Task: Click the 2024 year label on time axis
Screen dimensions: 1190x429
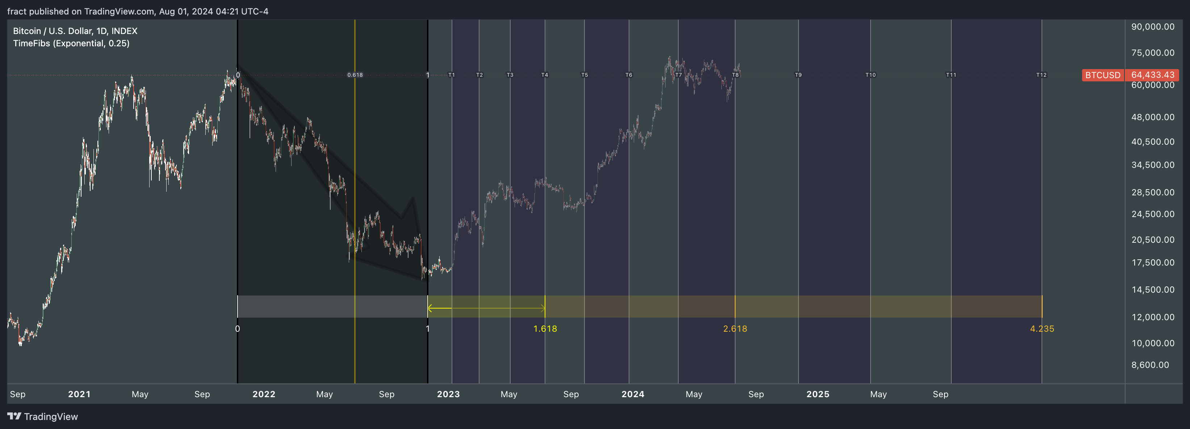Action: pos(633,394)
